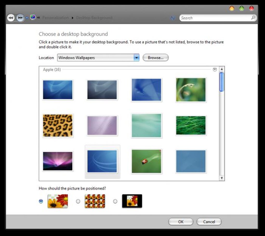This screenshot has width=265, height=236.
Task: Select the ladybug on leaf wallpaper
Action: pos(146,161)
